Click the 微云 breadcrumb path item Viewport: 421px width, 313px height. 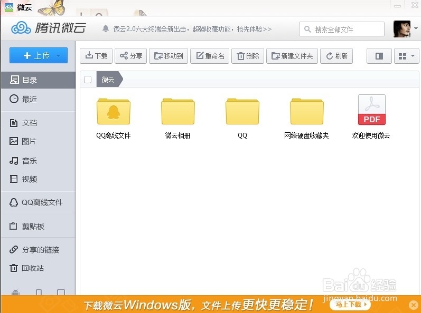click(x=108, y=80)
